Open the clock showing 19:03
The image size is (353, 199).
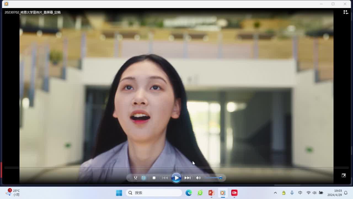[335, 193]
